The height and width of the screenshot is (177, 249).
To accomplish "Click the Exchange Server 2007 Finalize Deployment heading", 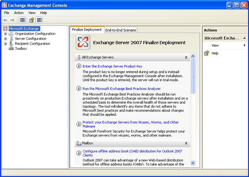I will pyautogui.click(x=139, y=42).
